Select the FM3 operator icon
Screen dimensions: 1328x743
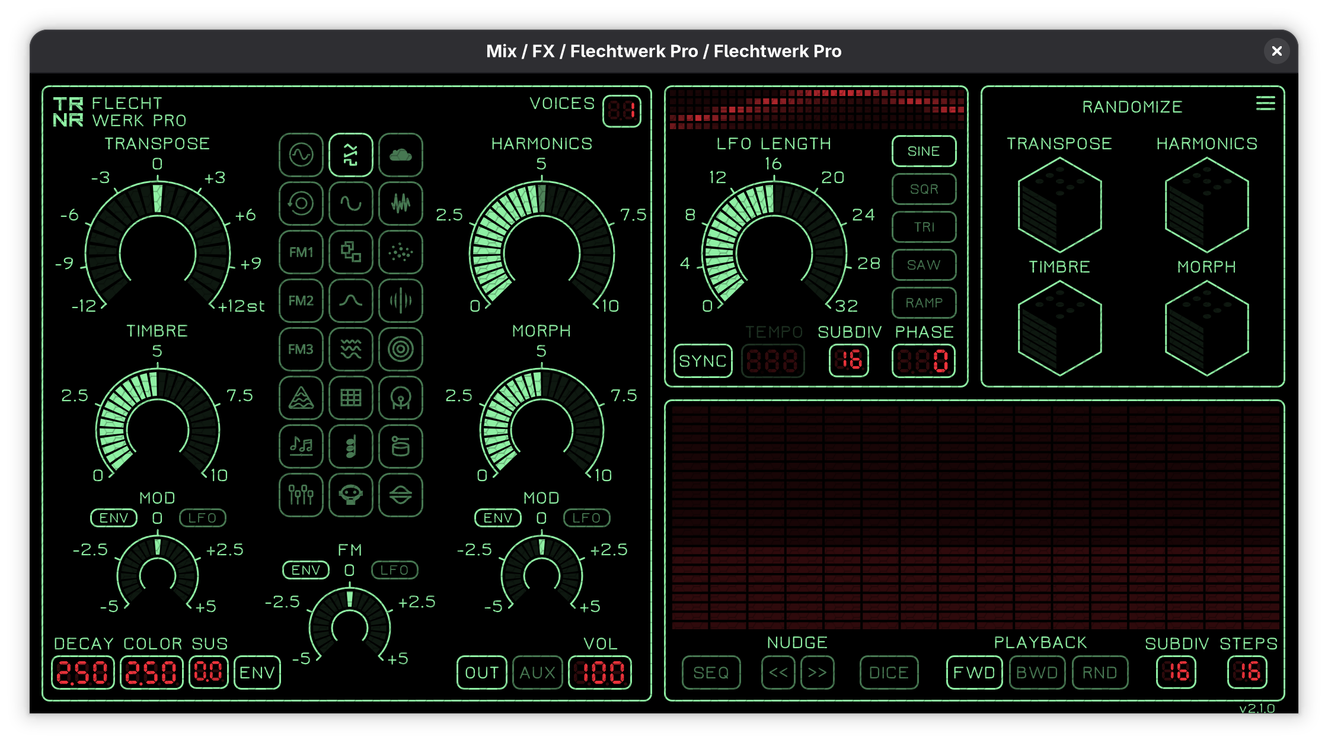click(x=301, y=349)
